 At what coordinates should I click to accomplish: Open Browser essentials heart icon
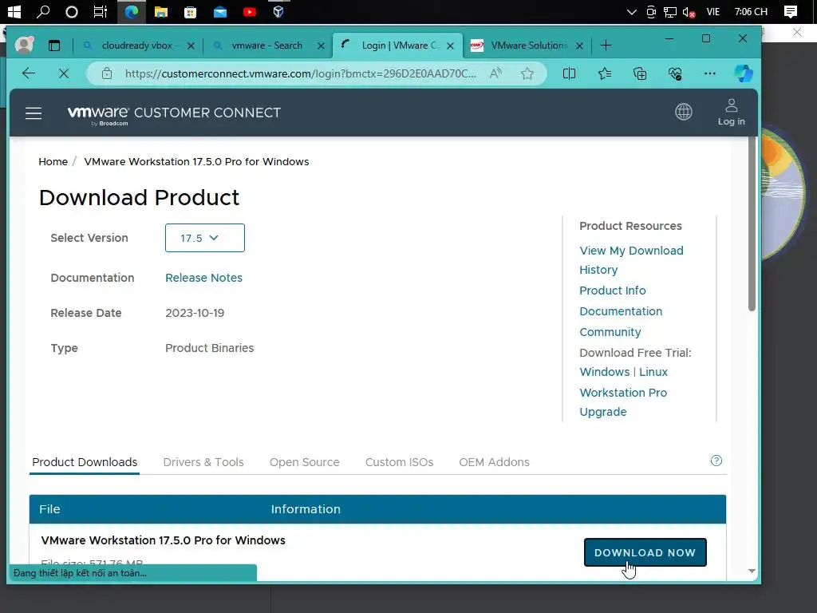coord(675,73)
